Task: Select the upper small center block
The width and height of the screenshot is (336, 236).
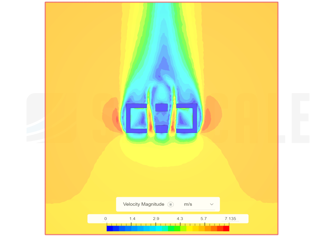Action: coord(161,108)
